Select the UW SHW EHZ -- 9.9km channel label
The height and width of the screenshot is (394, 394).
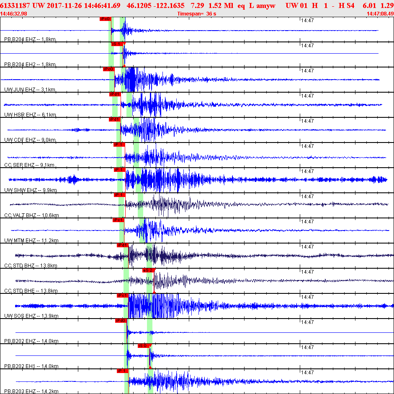point(31,190)
